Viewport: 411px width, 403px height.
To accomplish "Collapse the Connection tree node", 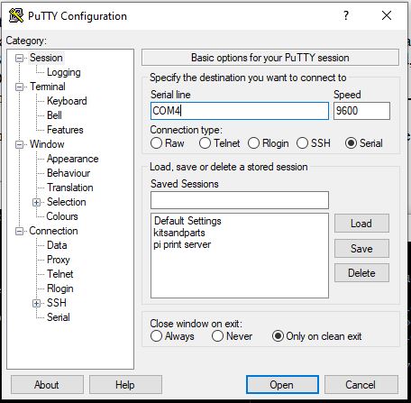I will [x=19, y=231].
